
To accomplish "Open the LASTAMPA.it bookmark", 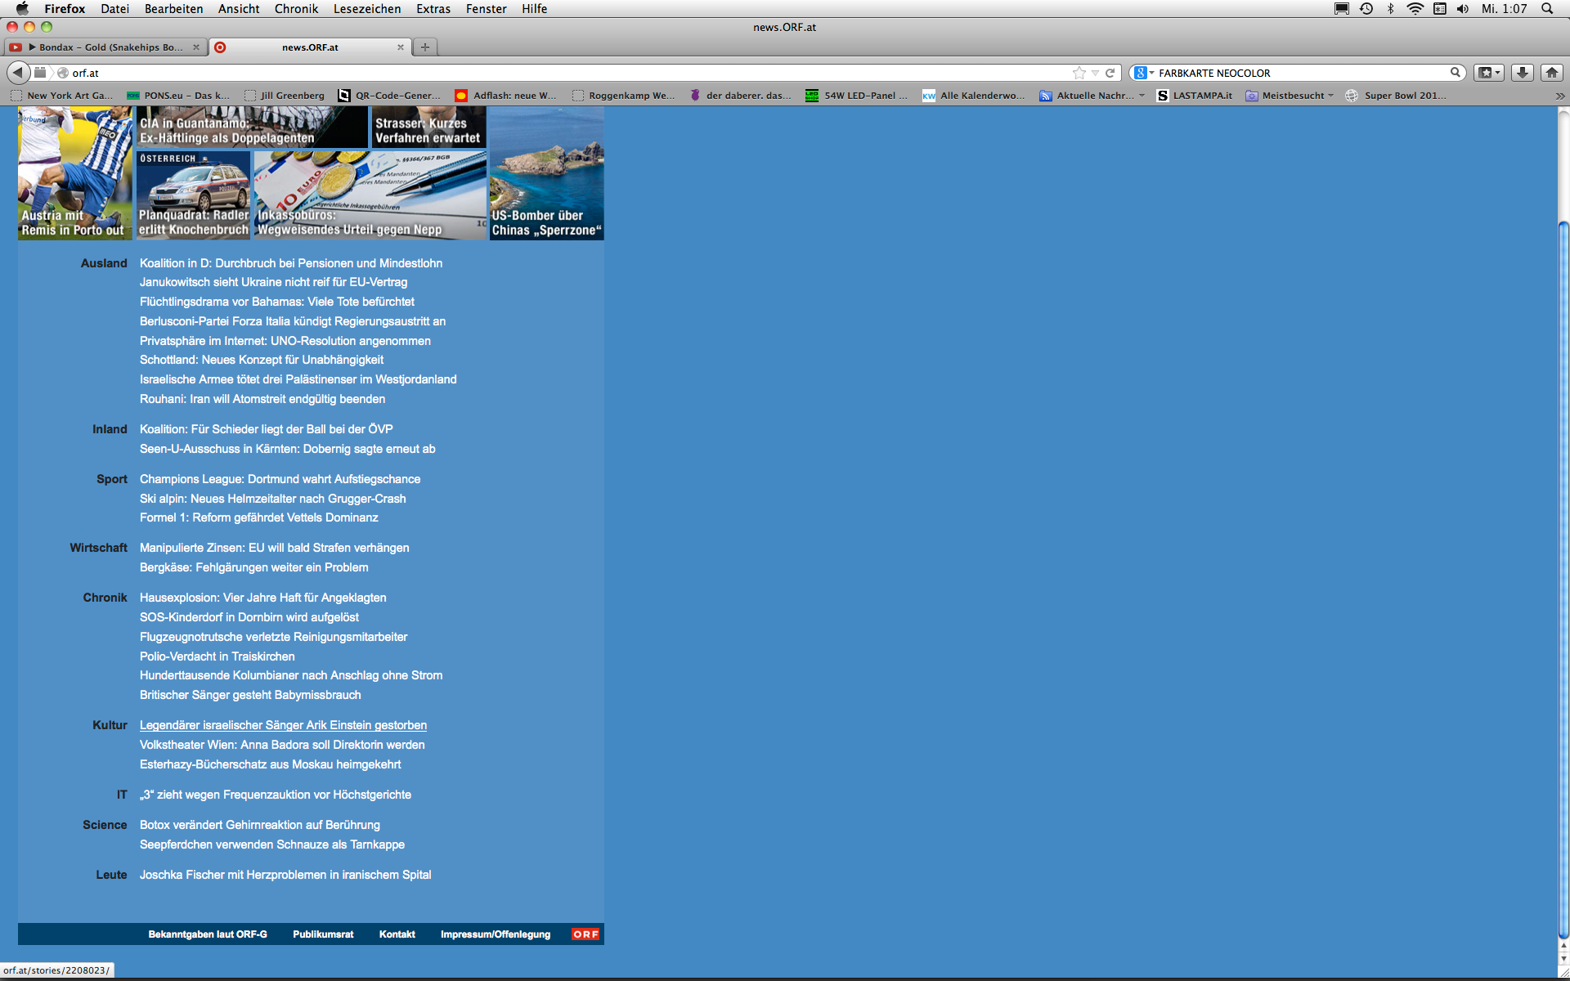I will tap(1195, 96).
